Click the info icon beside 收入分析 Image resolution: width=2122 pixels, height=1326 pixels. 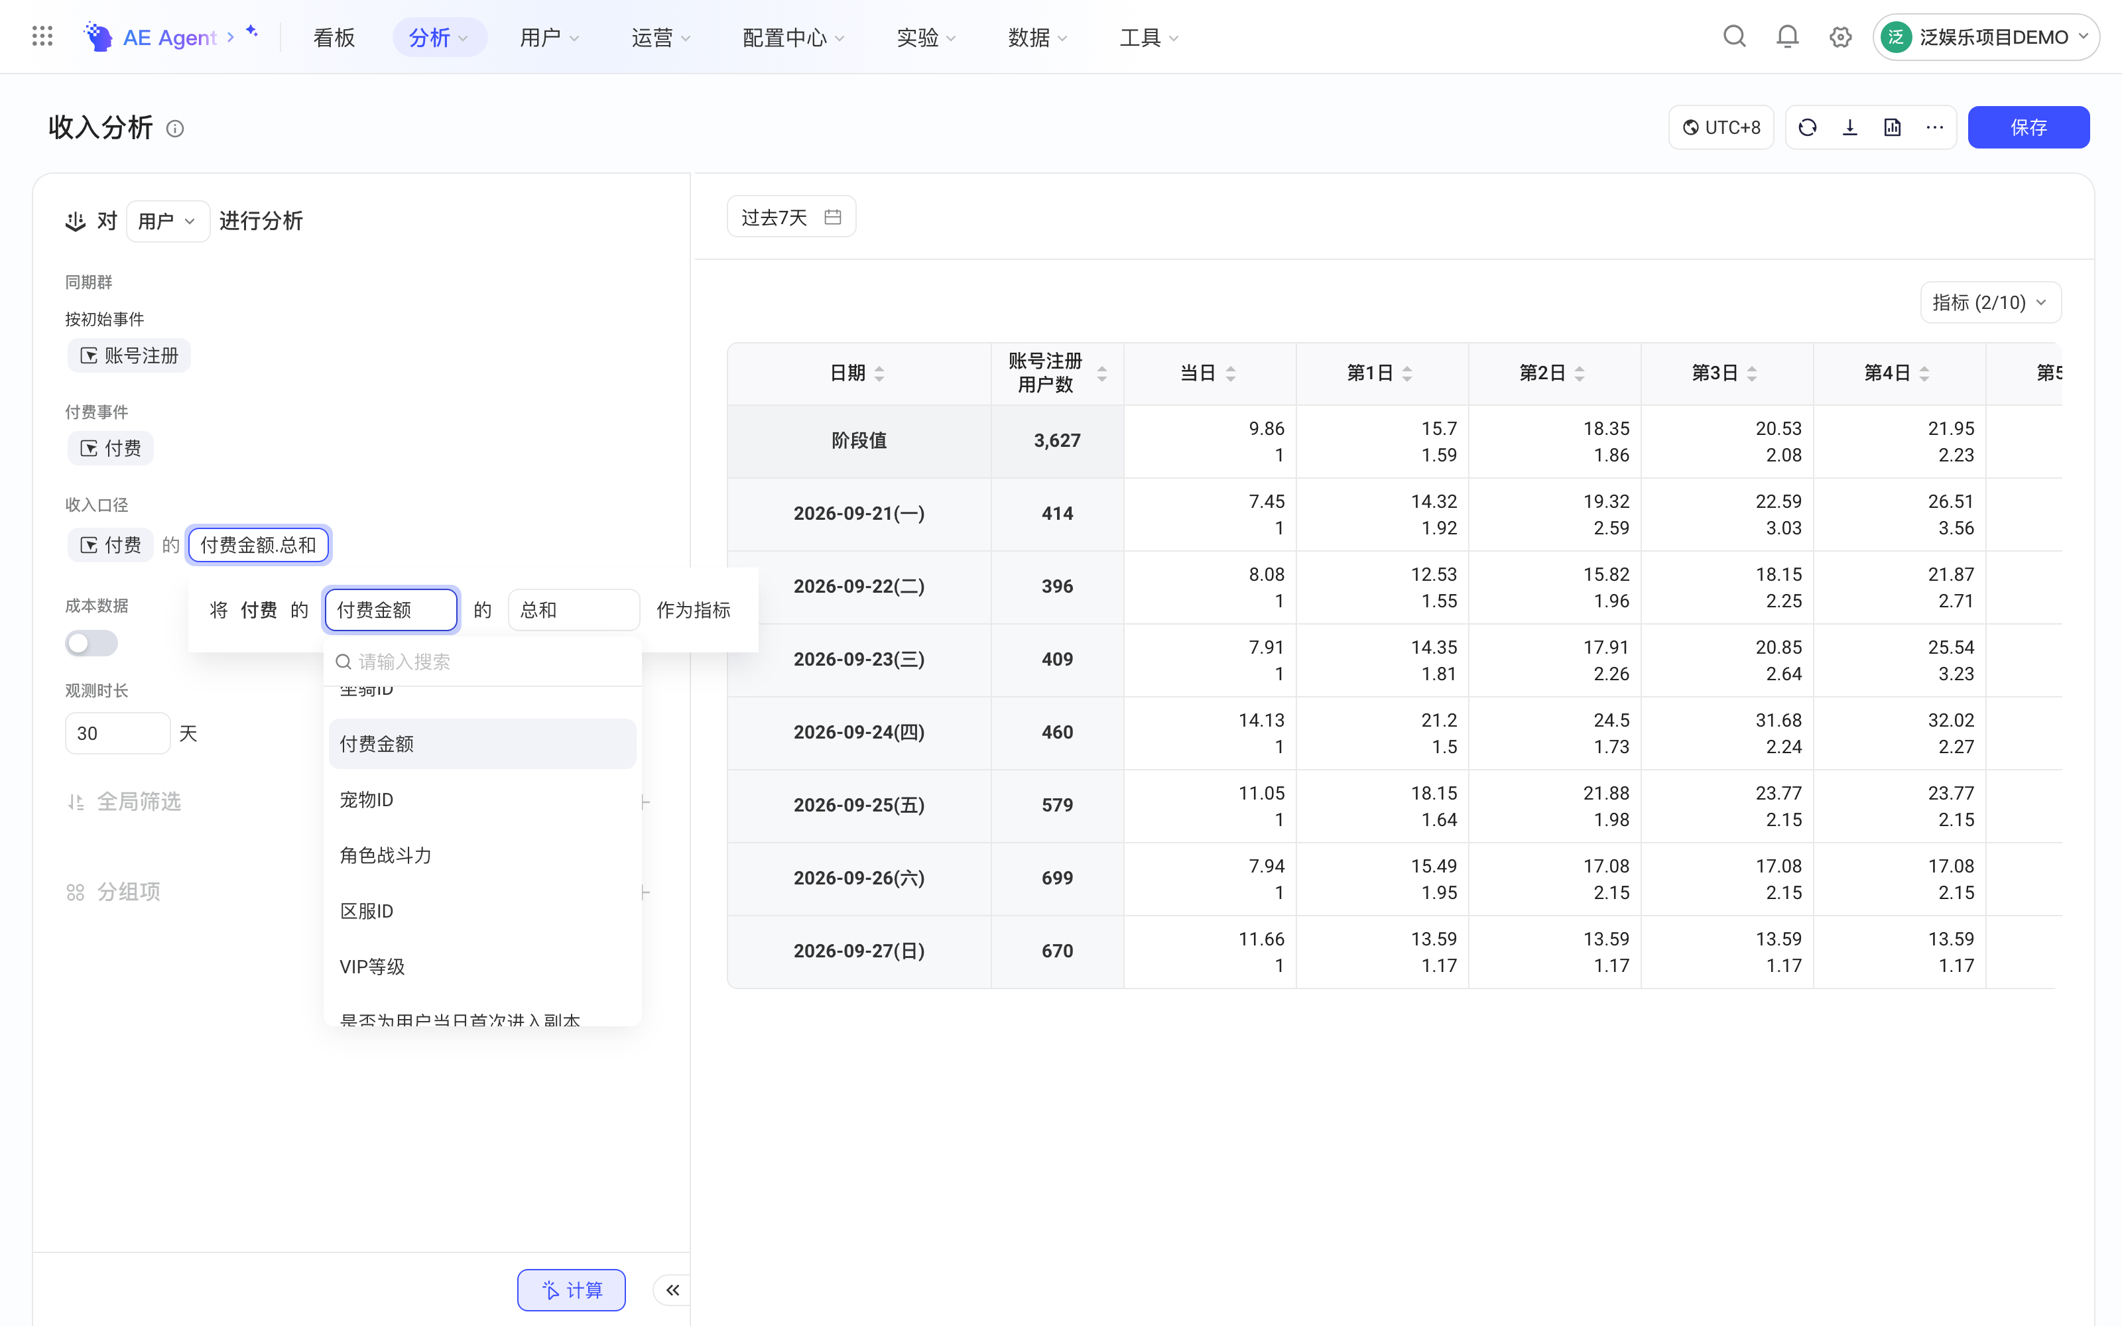pyautogui.click(x=175, y=129)
